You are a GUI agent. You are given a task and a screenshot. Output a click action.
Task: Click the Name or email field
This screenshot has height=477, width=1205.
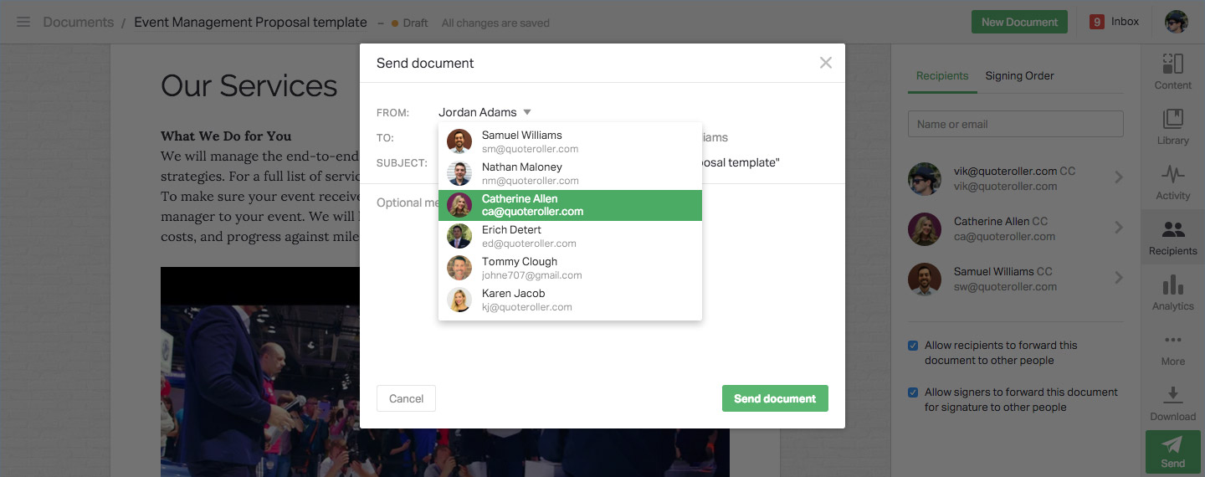pyautogui.click(x=1016, y=124)
